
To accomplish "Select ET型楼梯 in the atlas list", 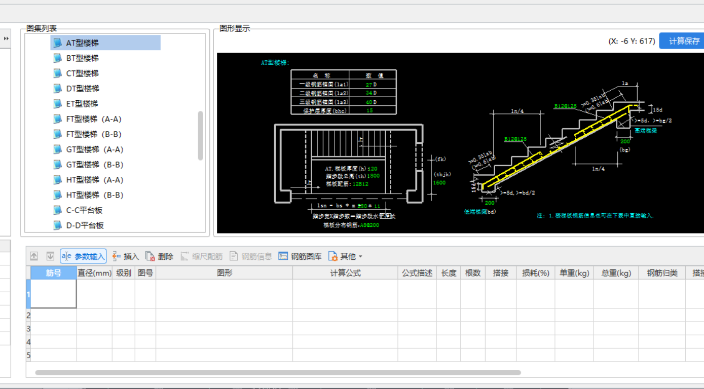I will tap(76, 104).
